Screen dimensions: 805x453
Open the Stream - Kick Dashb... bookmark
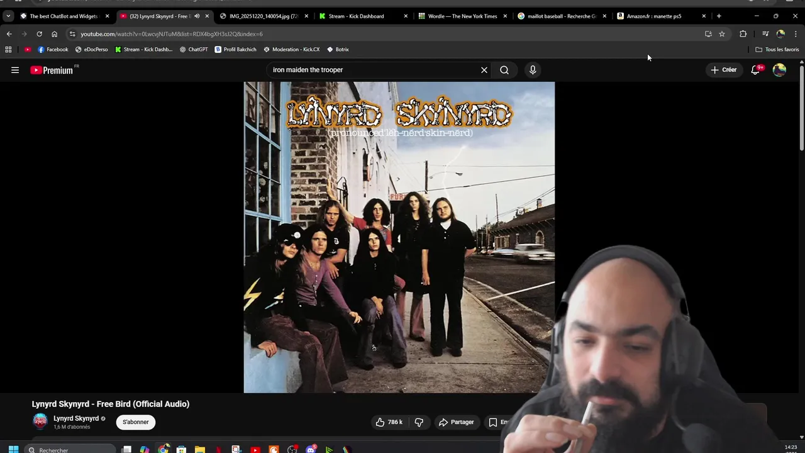click(143, 49)
